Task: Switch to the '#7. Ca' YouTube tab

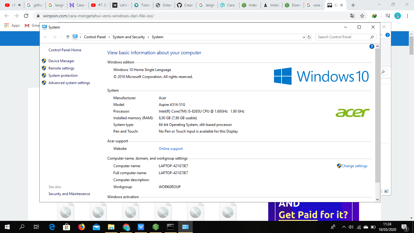Action: click(x=100, y=5)
